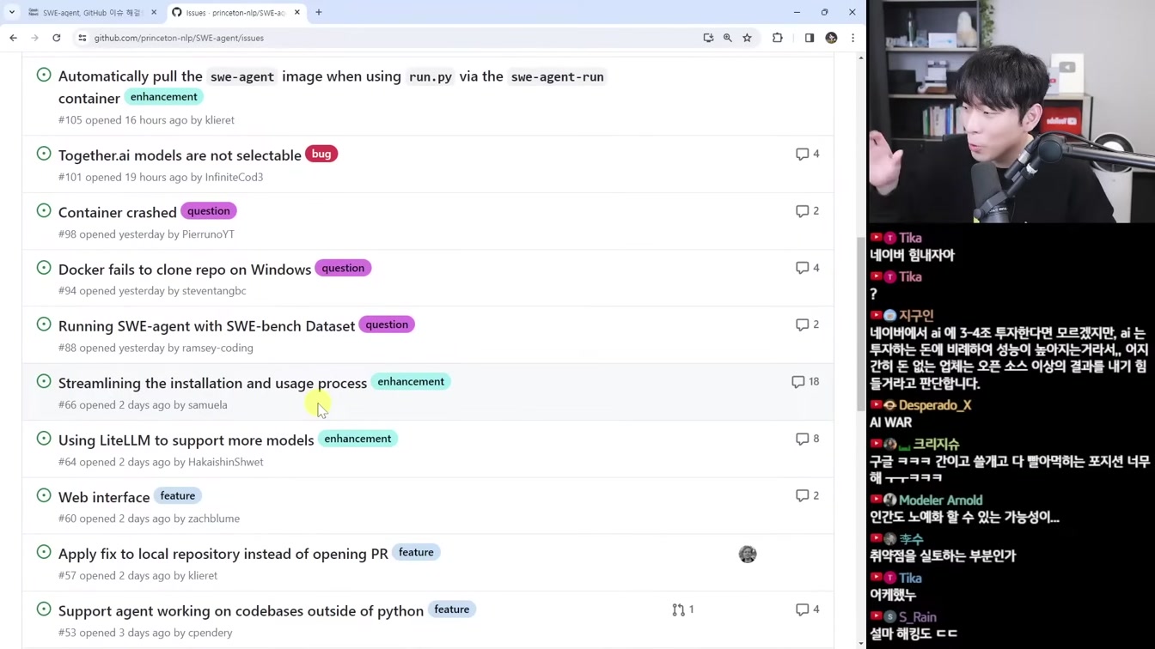Select the Issues princeton-nlp/SWE-agent tab

tap(236, 12)
